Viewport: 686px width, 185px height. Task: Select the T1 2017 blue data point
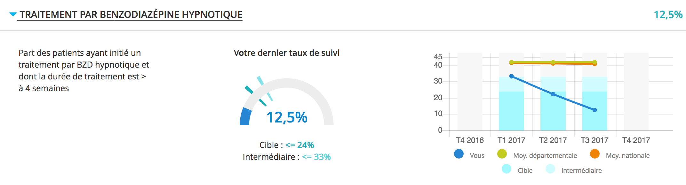coord(512,76)
